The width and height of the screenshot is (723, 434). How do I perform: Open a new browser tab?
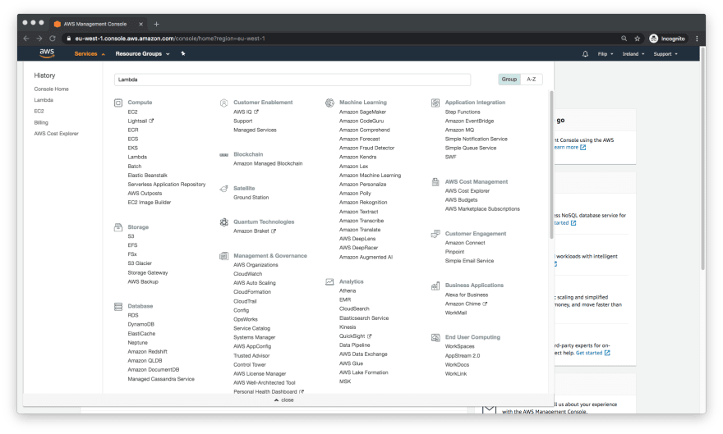click(156, 24)
